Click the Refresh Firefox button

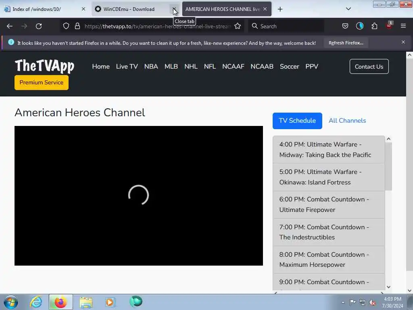click(346, 43)
